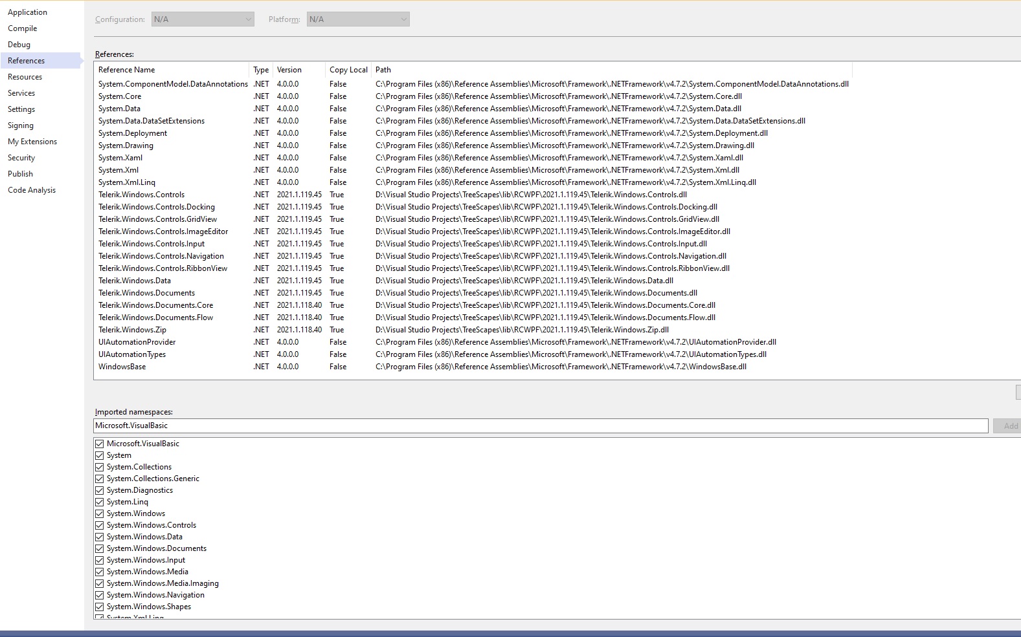The image size is (1021, 637).
Task: Open the Configuration dropdown
Action: tap(203, 19)
